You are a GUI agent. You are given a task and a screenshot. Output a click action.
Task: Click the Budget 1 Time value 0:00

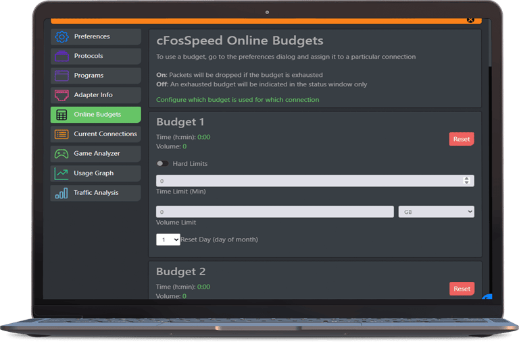(204, 137)
